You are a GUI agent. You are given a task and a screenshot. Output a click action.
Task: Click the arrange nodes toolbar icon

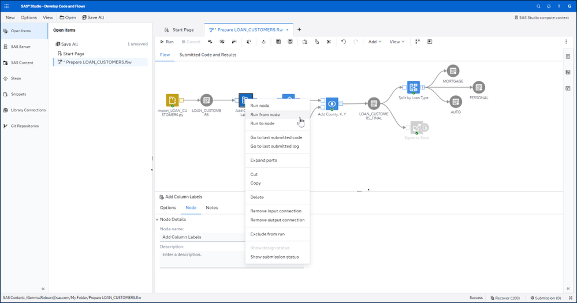pos(418,42)
